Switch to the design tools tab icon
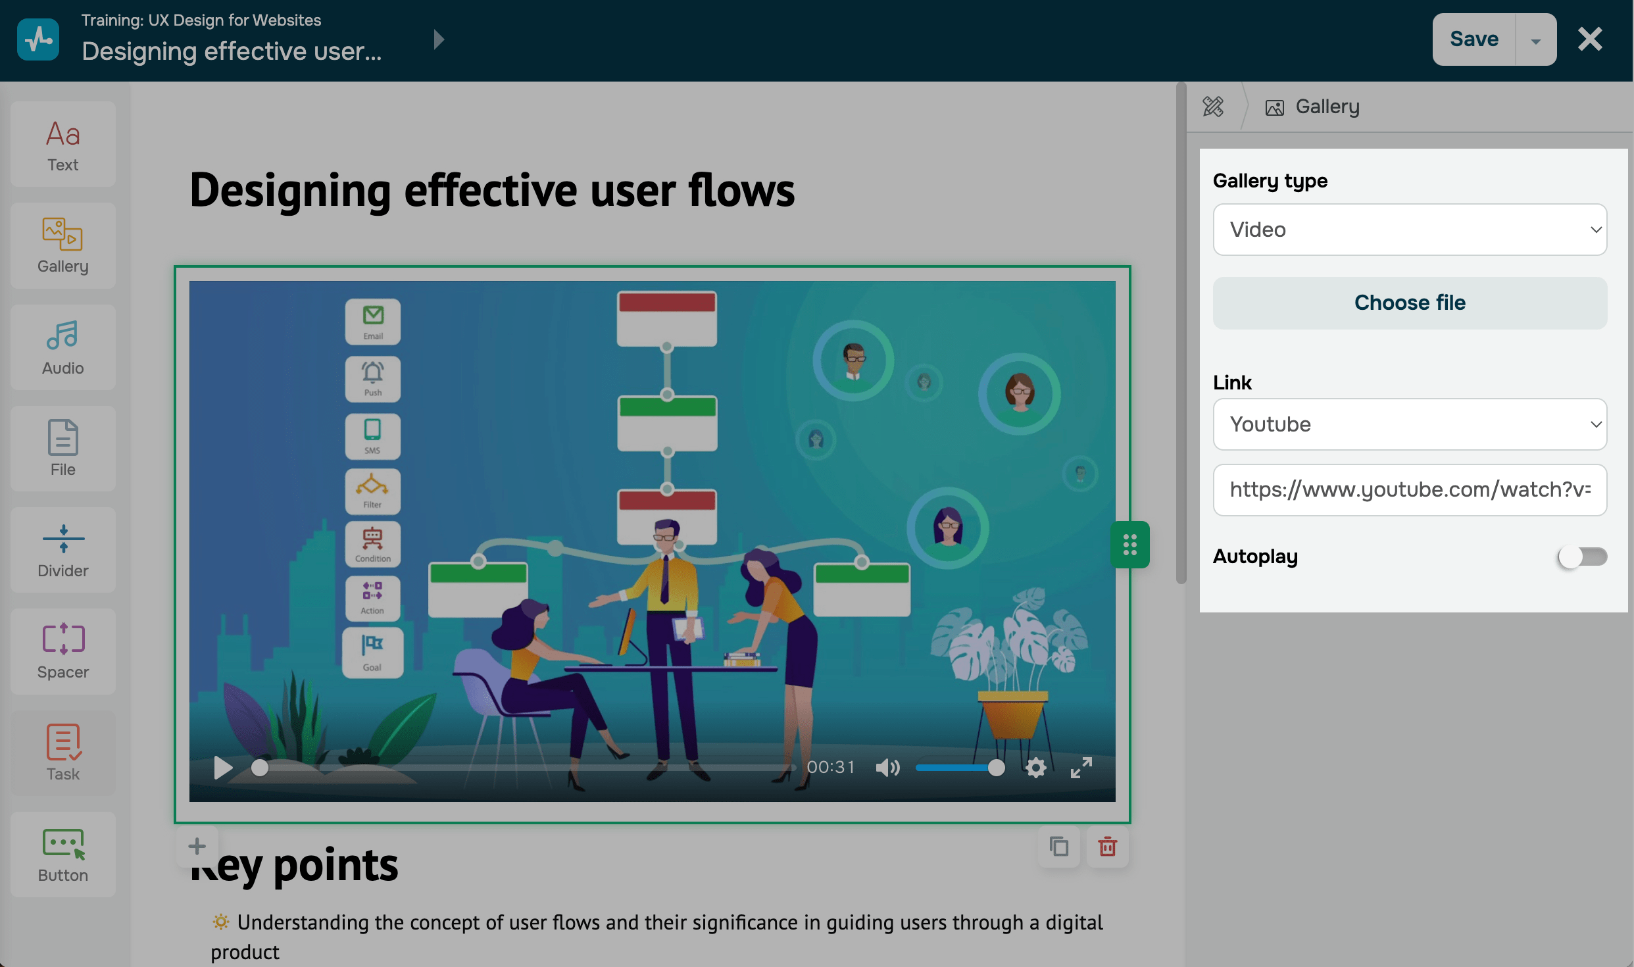1634x967 pixels. [x=1213, y=107]
